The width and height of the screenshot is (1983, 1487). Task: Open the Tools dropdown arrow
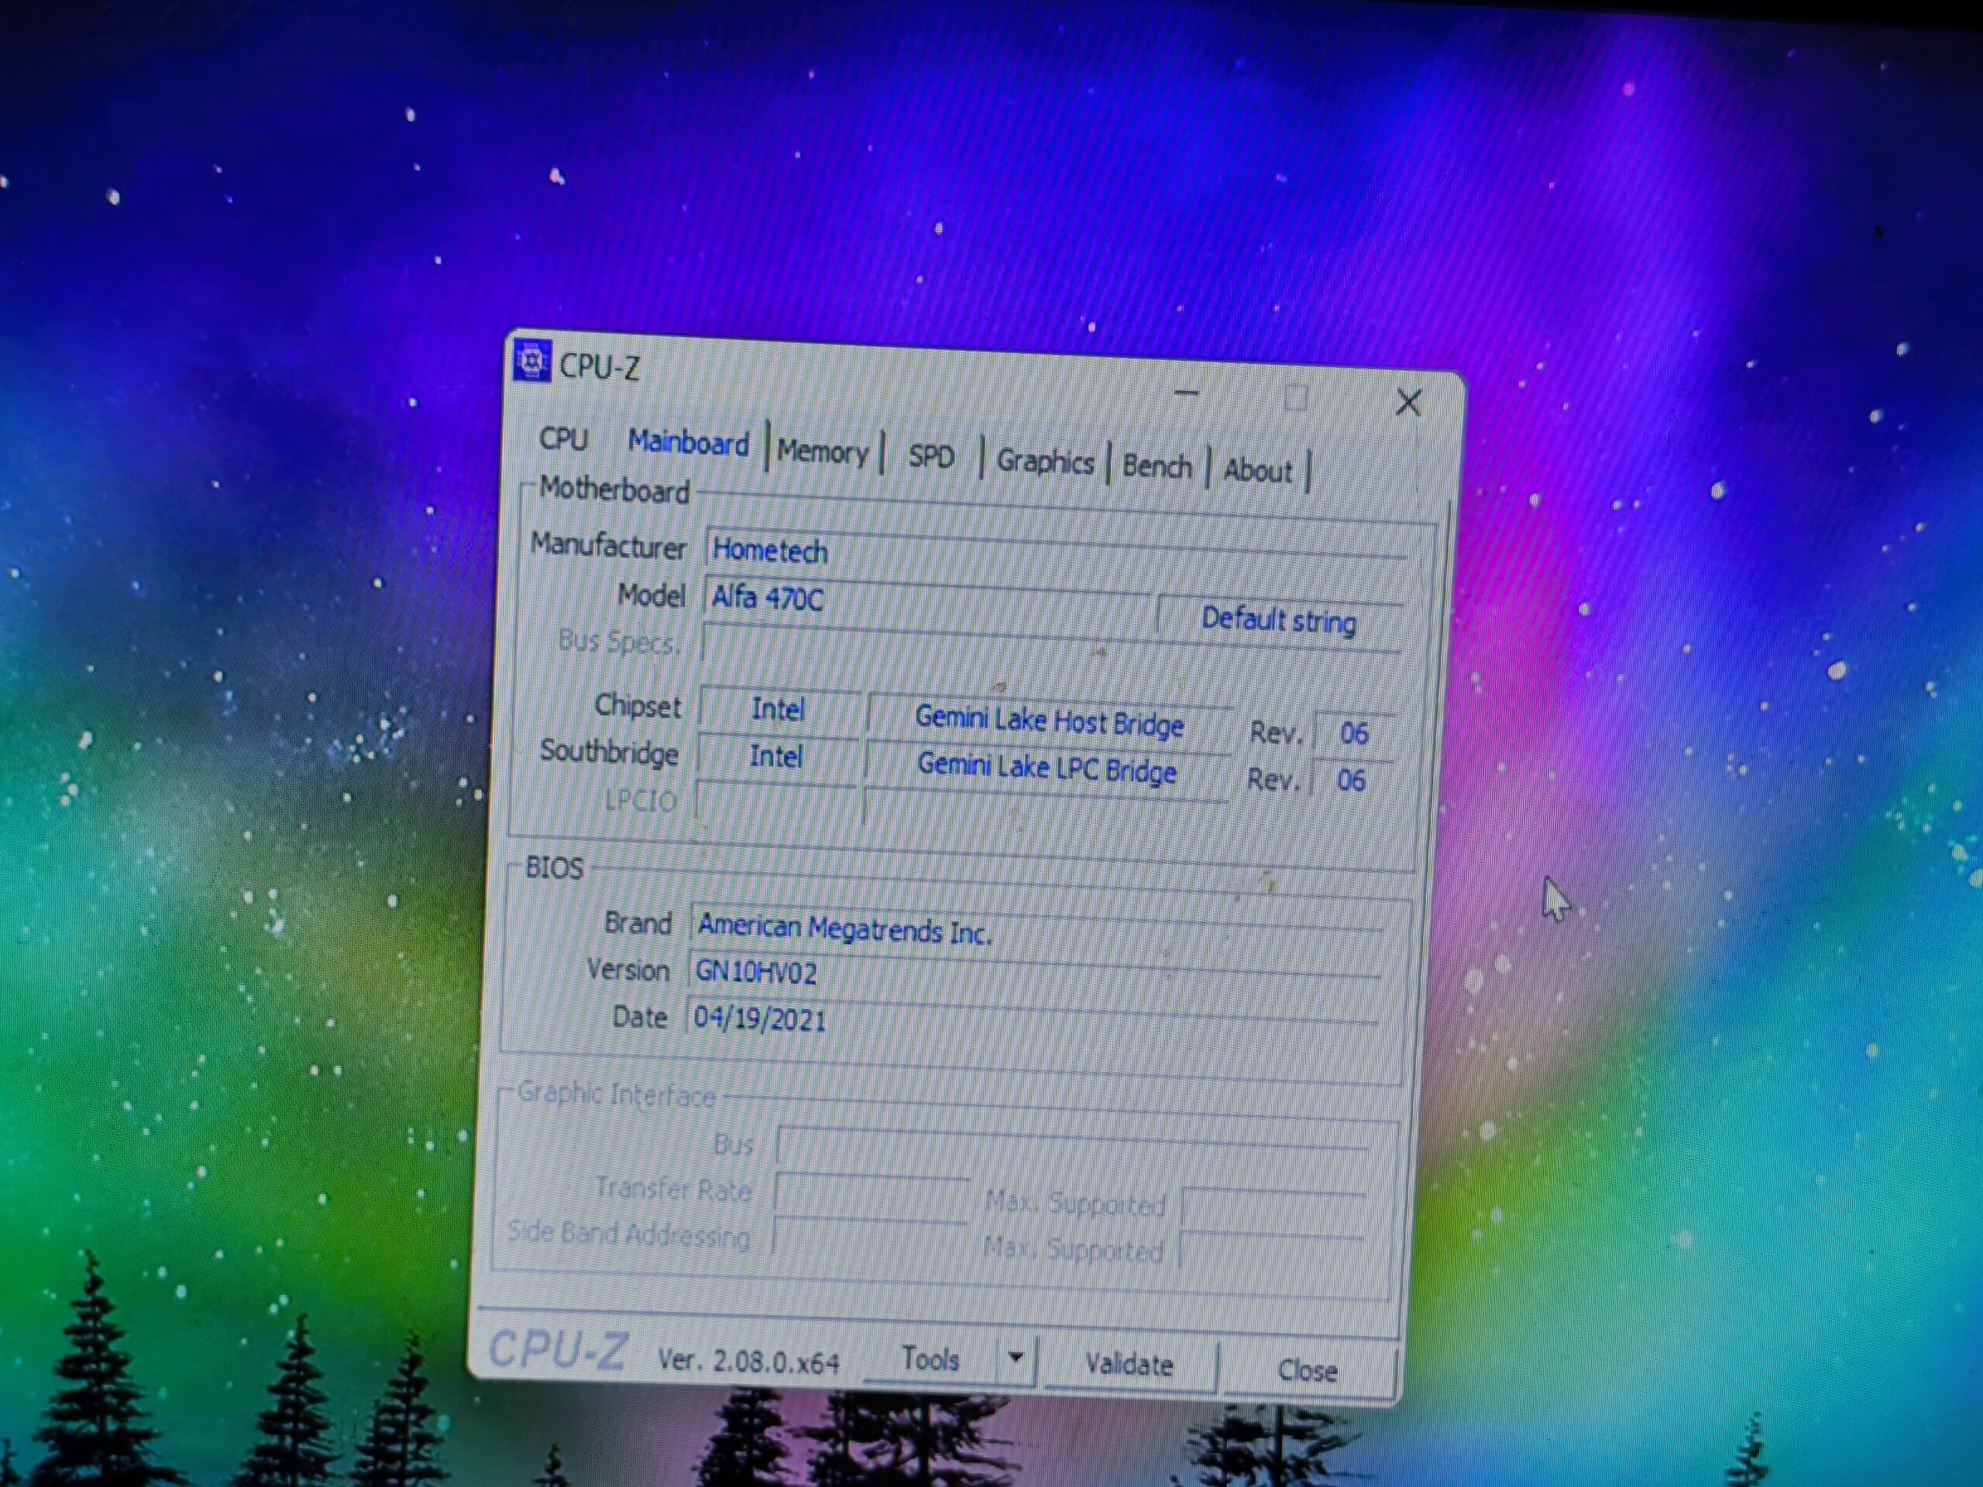[1016, 1359]
